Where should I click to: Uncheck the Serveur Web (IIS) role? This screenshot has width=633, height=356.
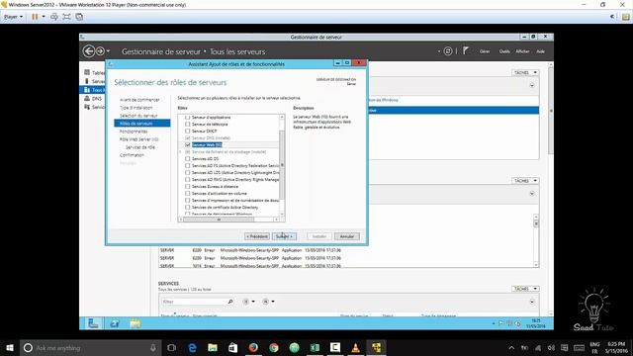coord(187,144)
